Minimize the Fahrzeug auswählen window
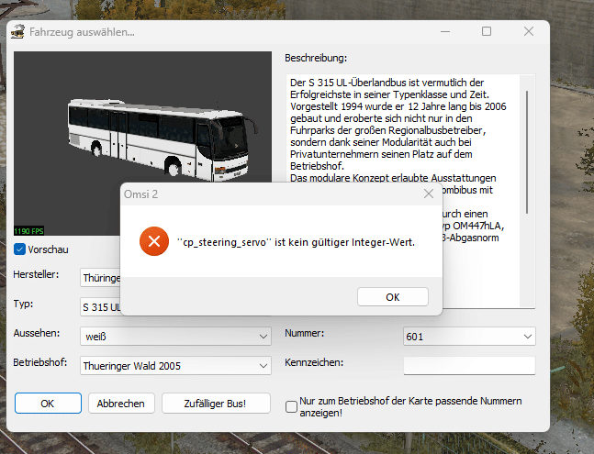 [444, 32]
